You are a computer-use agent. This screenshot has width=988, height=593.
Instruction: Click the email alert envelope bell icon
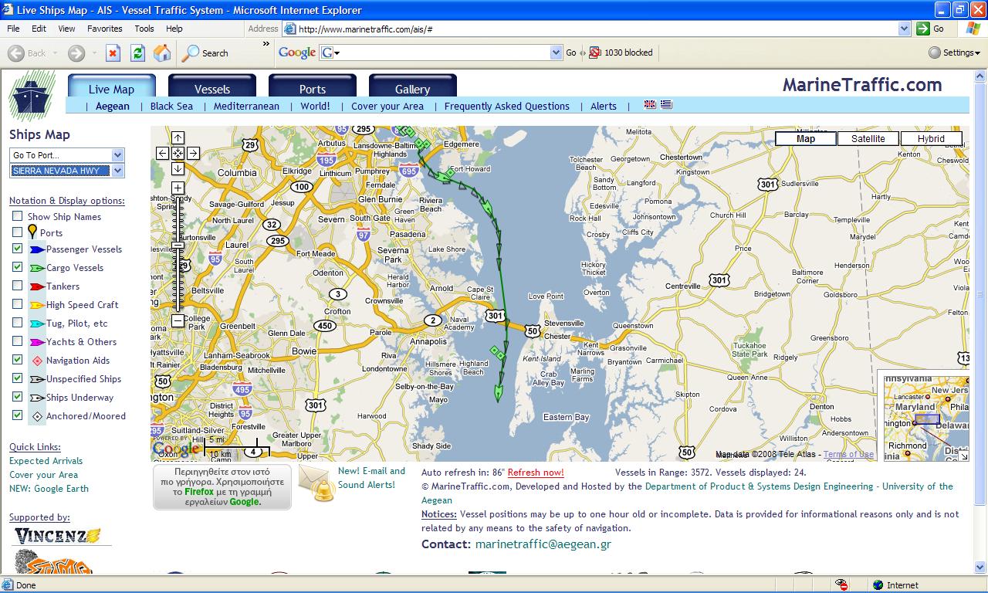[316, 483]
